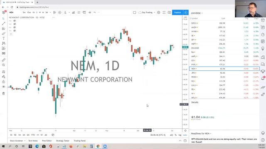Viewport: 266px width, 149px height.
Task: Toggle hide all drawing tools eye icon
Action: point(3,87)
